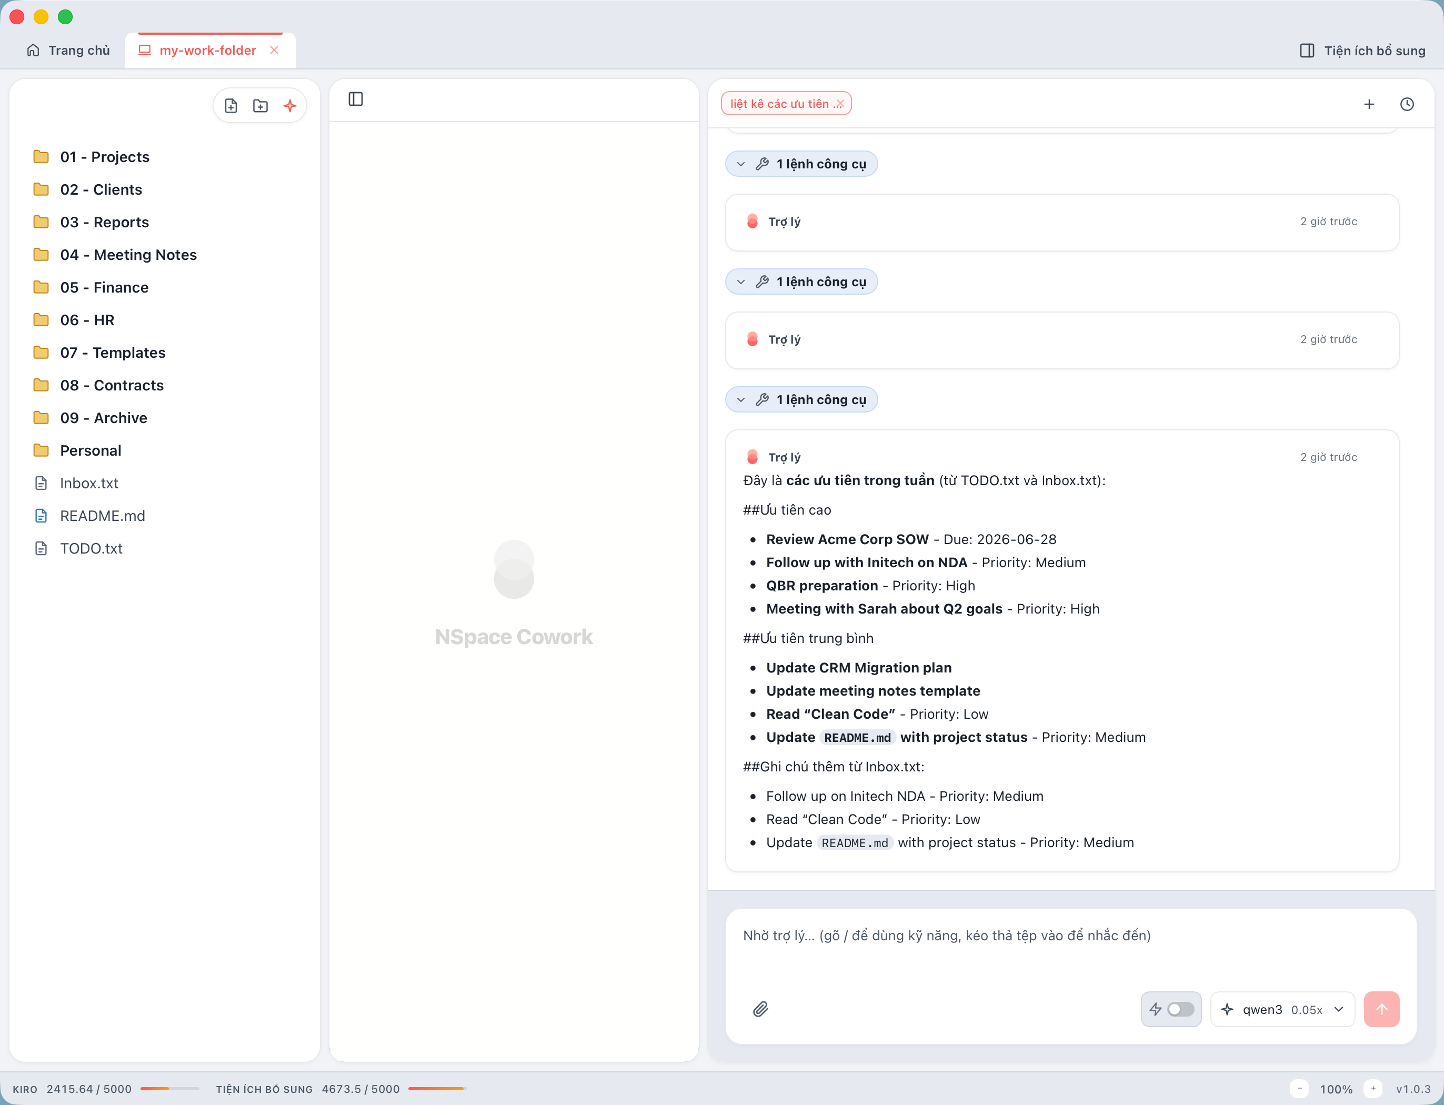Expand the 08 - Contracts folder
The height and width of the screenshot is (1105, 1444).
tap(165, 385)
